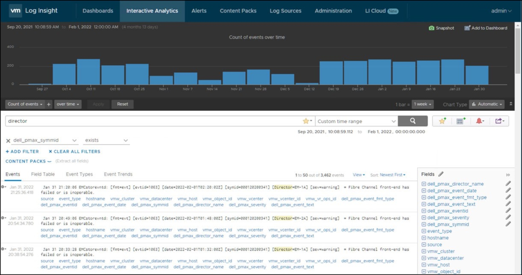Open the share/export icon menu
Screen dimensions: 522x275
(x=499, y=121)
